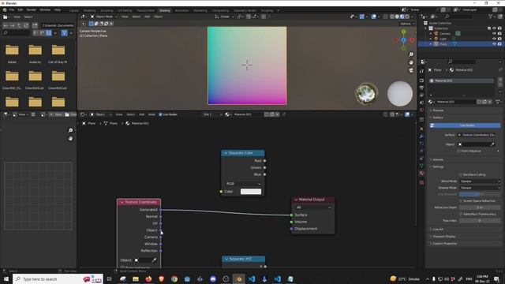Select thumbnail display mode in file browser

[49, 32]
